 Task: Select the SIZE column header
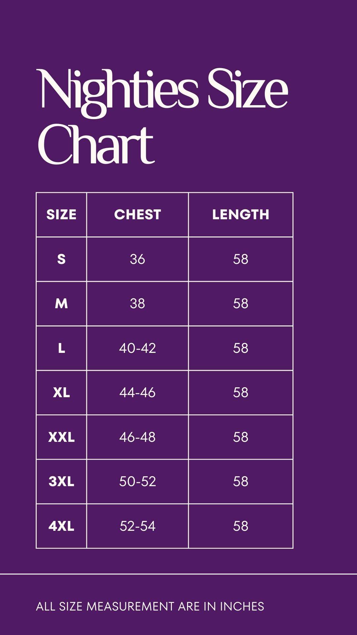[x=61, y=215]
